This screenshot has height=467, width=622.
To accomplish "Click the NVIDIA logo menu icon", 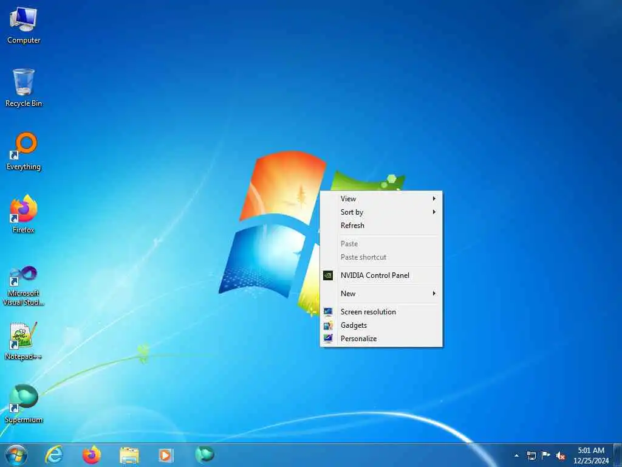I will pyautogui.click(x=328, y=275).
